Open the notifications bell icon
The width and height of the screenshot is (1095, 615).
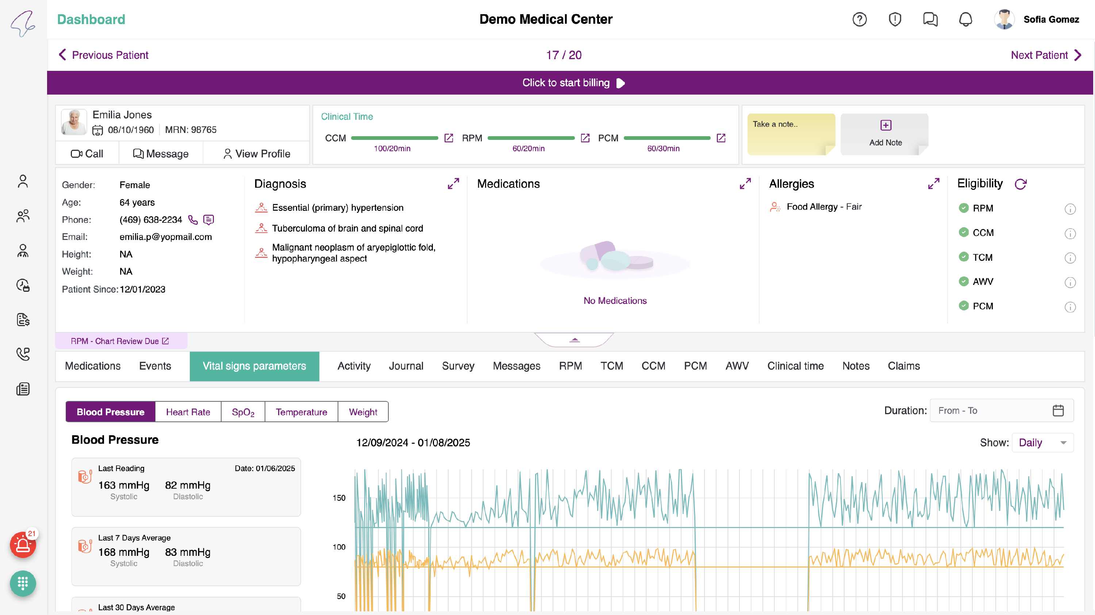[x=965, y=20]
